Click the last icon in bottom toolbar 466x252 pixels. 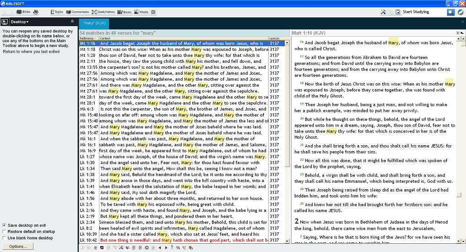[x=190, y=247]
